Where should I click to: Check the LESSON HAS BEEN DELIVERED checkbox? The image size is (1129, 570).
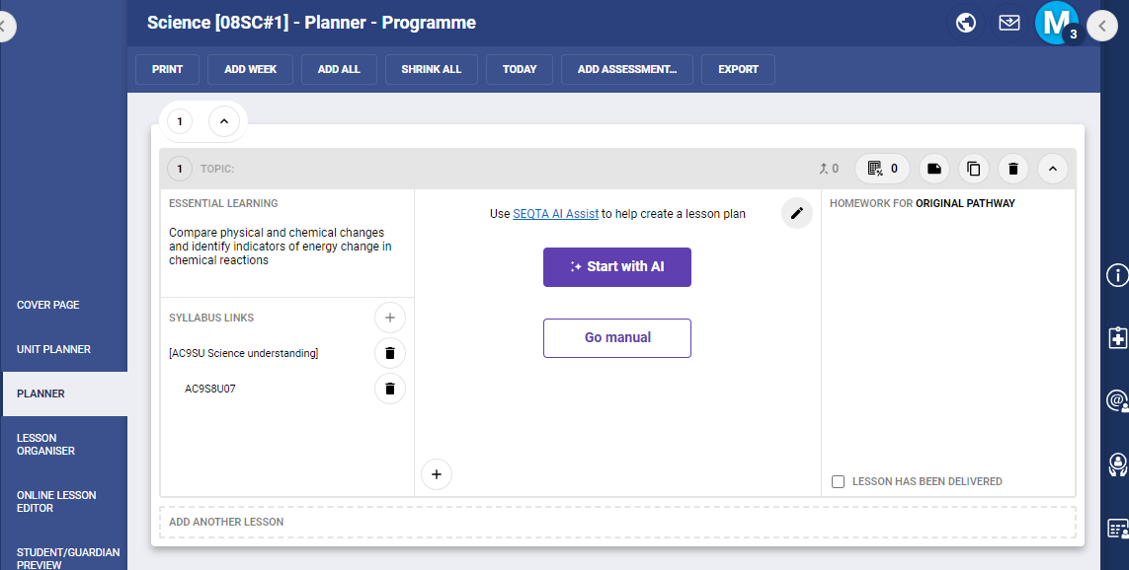pyautogui.click(x=838, y=481)
